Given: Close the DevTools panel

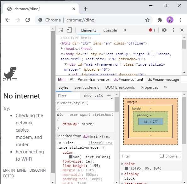Looking at the screenshot, I should (182, 30).
